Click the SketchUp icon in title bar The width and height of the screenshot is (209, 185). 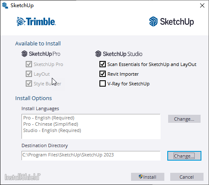pos(5,5)
